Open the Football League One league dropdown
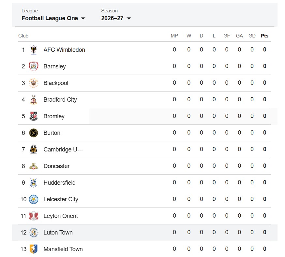The width and height of the screenshot is (285, 257). pyautogui.click(x=53, y=18)
